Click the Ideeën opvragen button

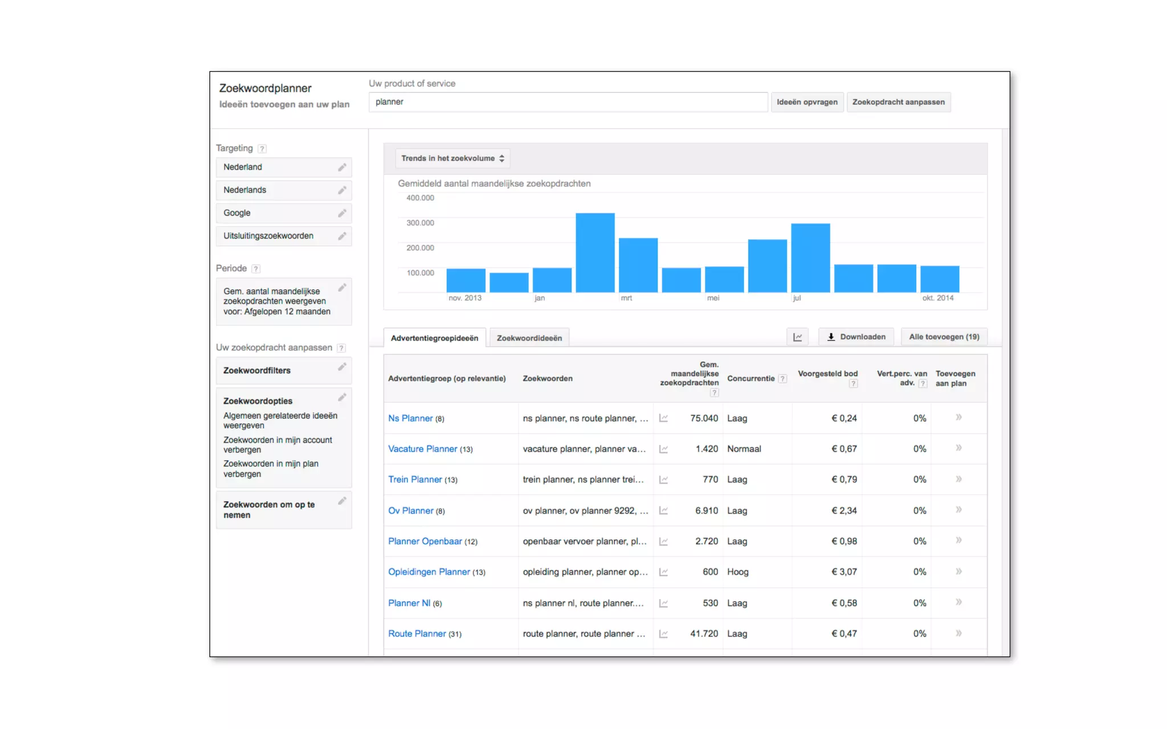(807, 102)
